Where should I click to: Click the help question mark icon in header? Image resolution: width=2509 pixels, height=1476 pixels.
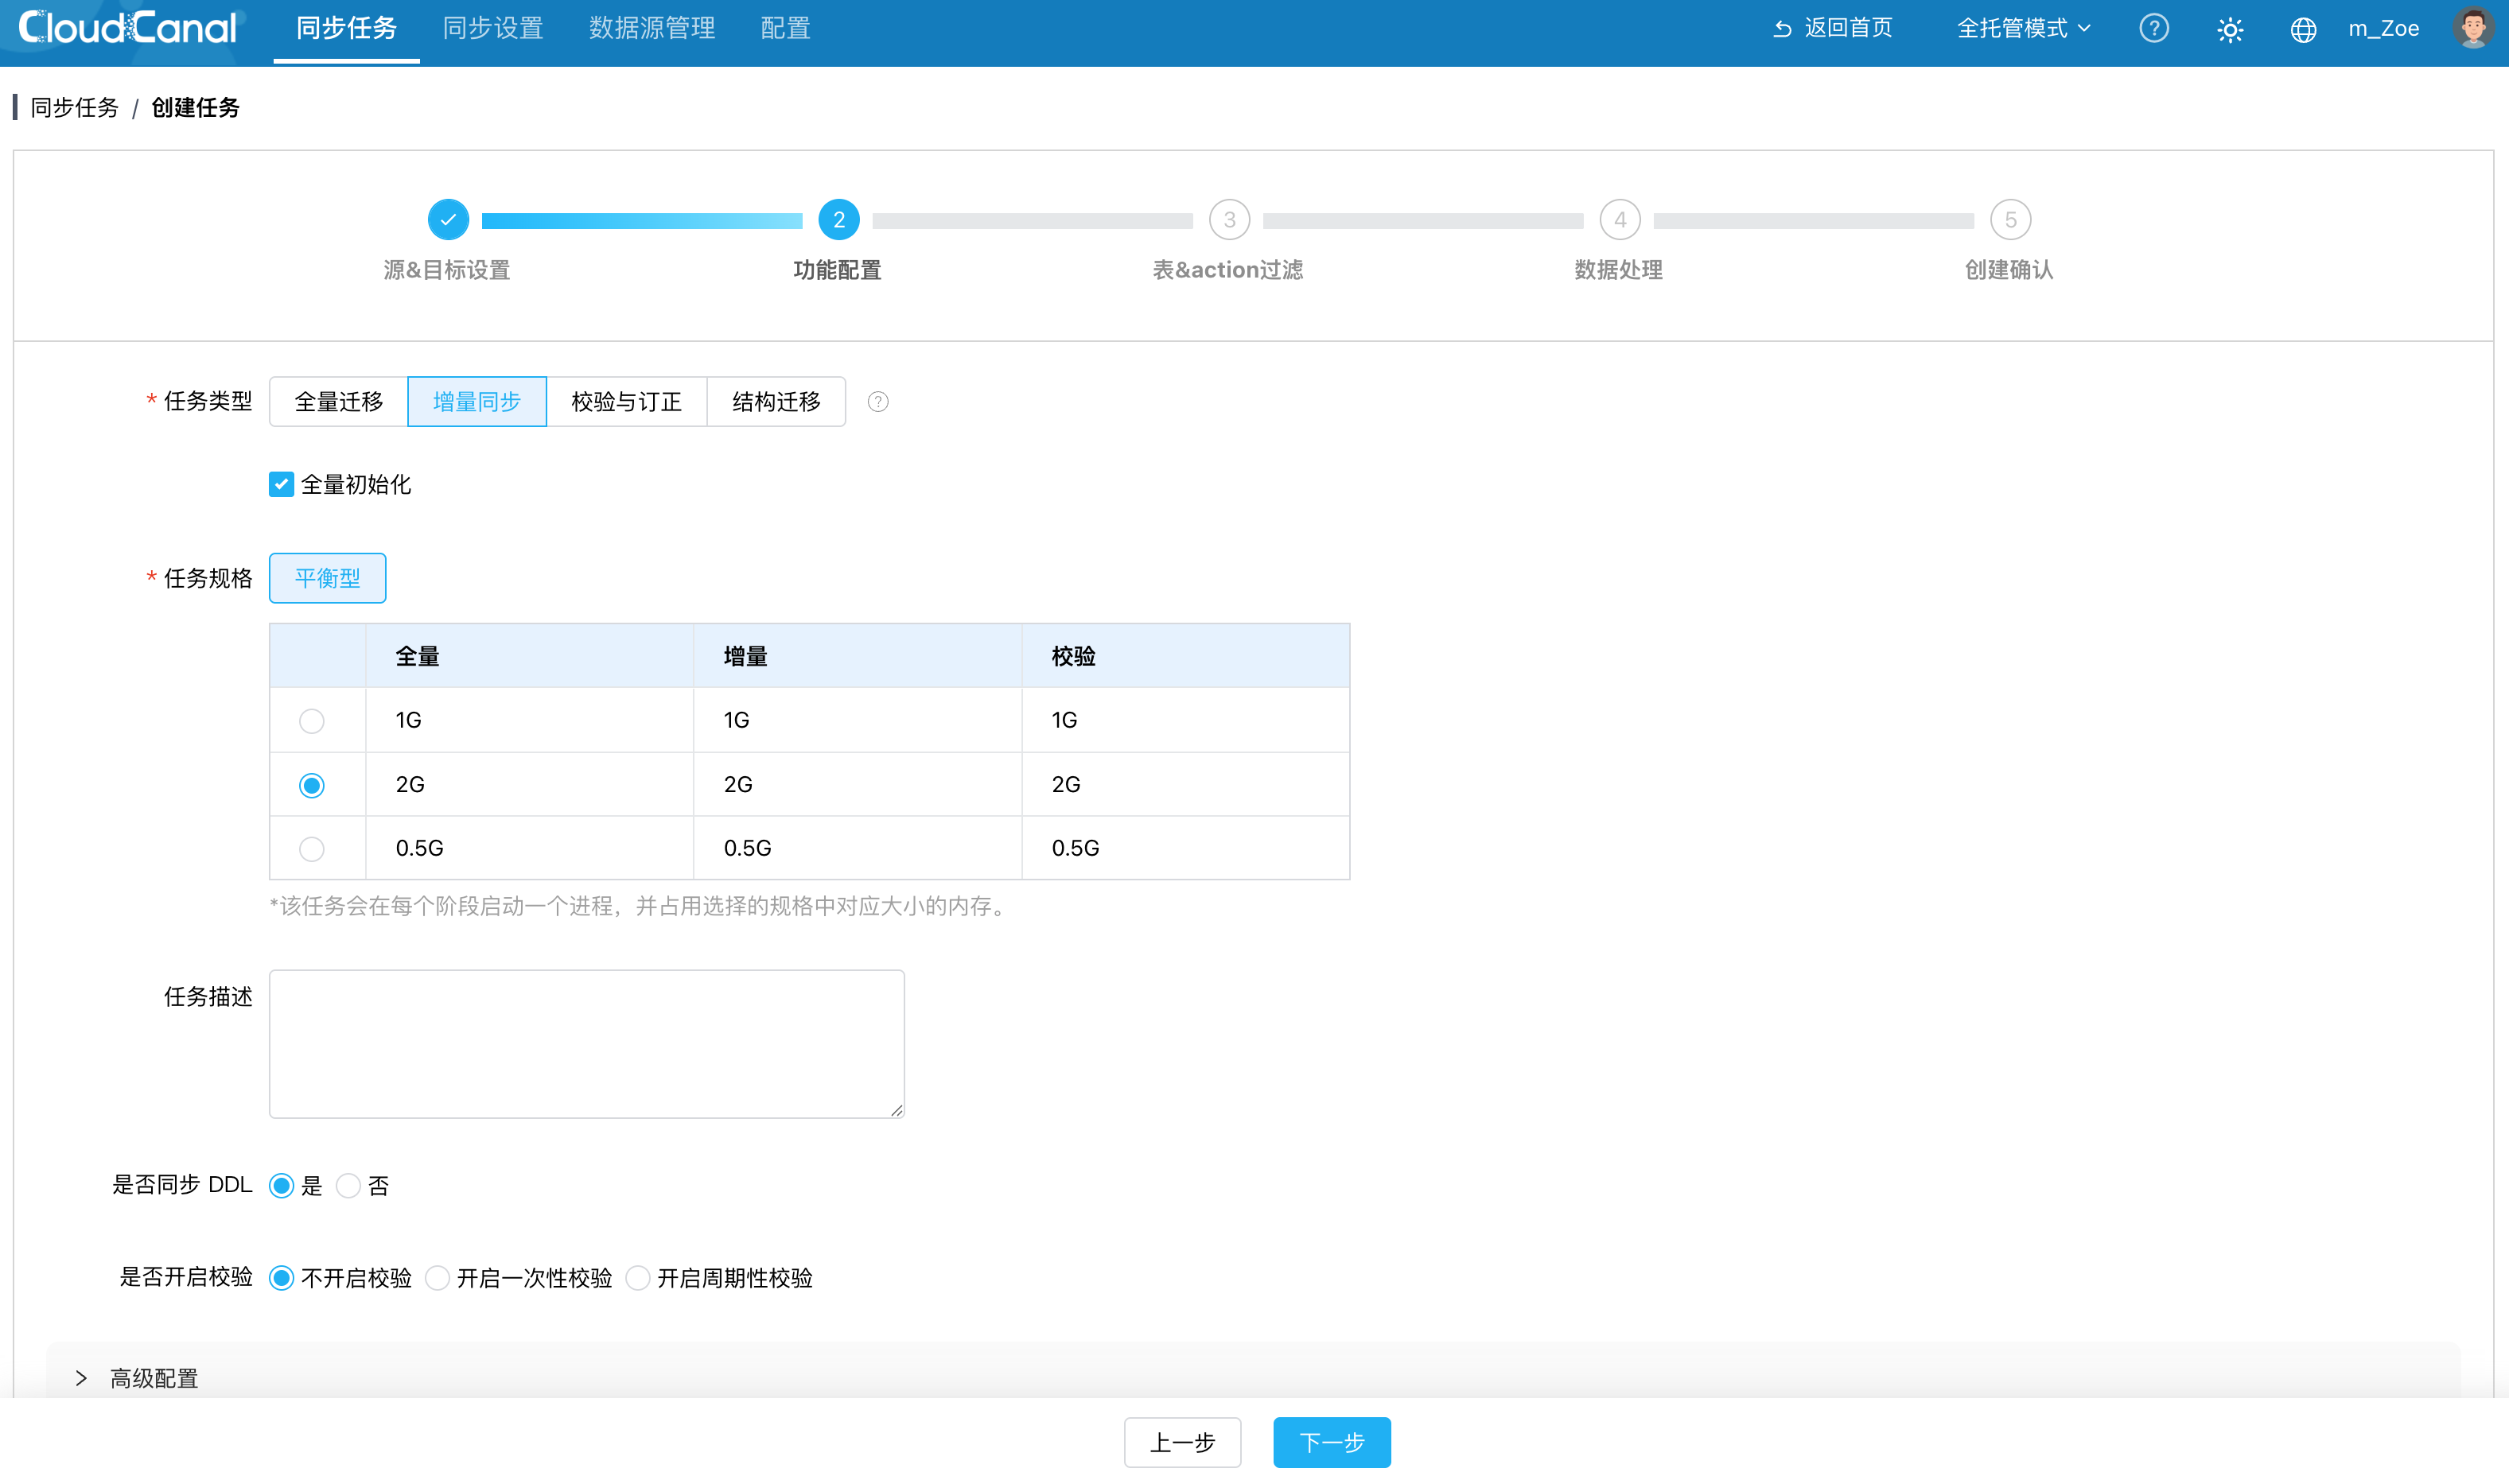[2153, 29]
